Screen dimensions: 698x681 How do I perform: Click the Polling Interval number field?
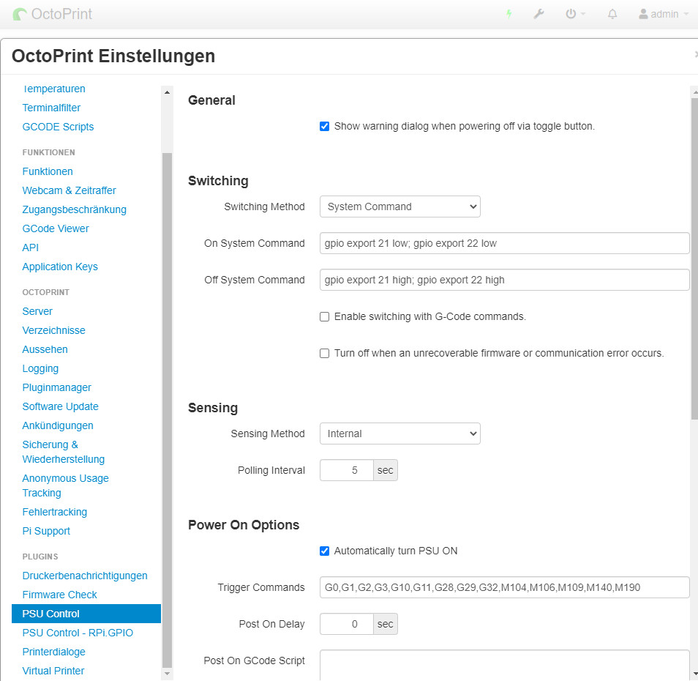pos(347,470)
